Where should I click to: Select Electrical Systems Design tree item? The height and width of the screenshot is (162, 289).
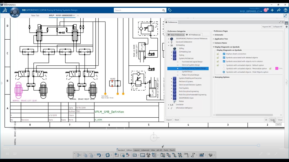(191, 65)
